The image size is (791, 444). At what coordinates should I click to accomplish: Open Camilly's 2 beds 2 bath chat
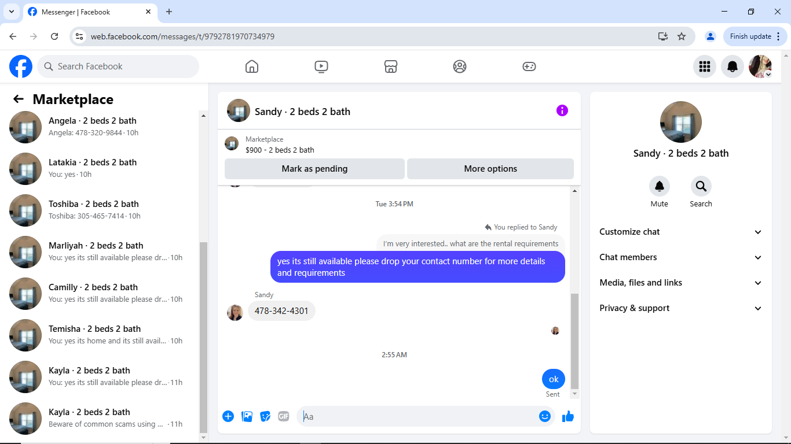tap(100, 293)
